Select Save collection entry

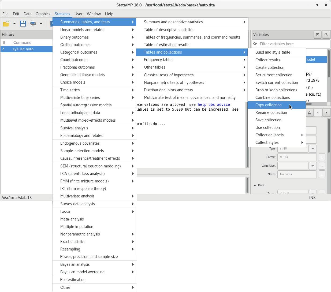click(x=277, y=120)
